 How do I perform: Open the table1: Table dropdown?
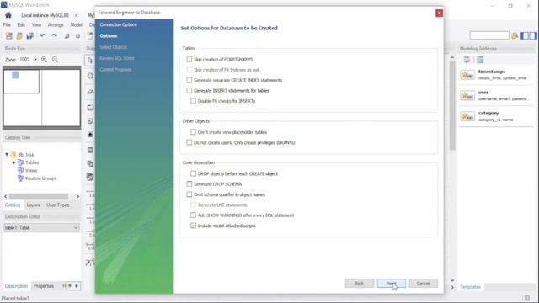(x=41, y=227)
